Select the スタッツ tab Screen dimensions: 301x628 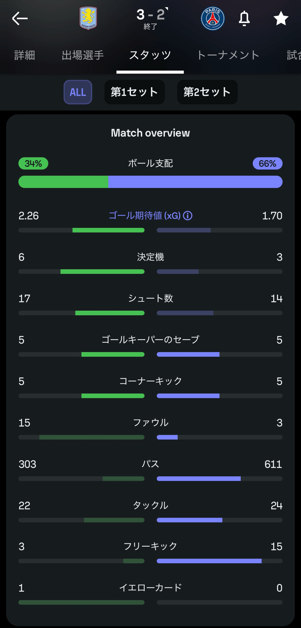point(150,55)
